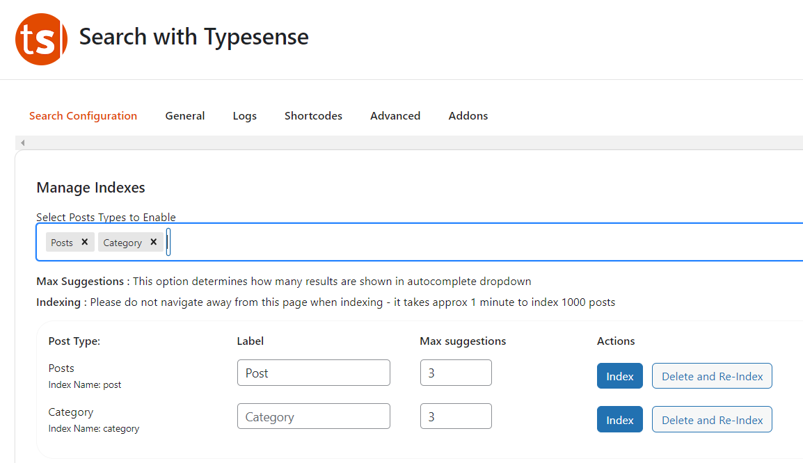Click Index button for Category
This screenshot has width=803, height=463.
619,419
